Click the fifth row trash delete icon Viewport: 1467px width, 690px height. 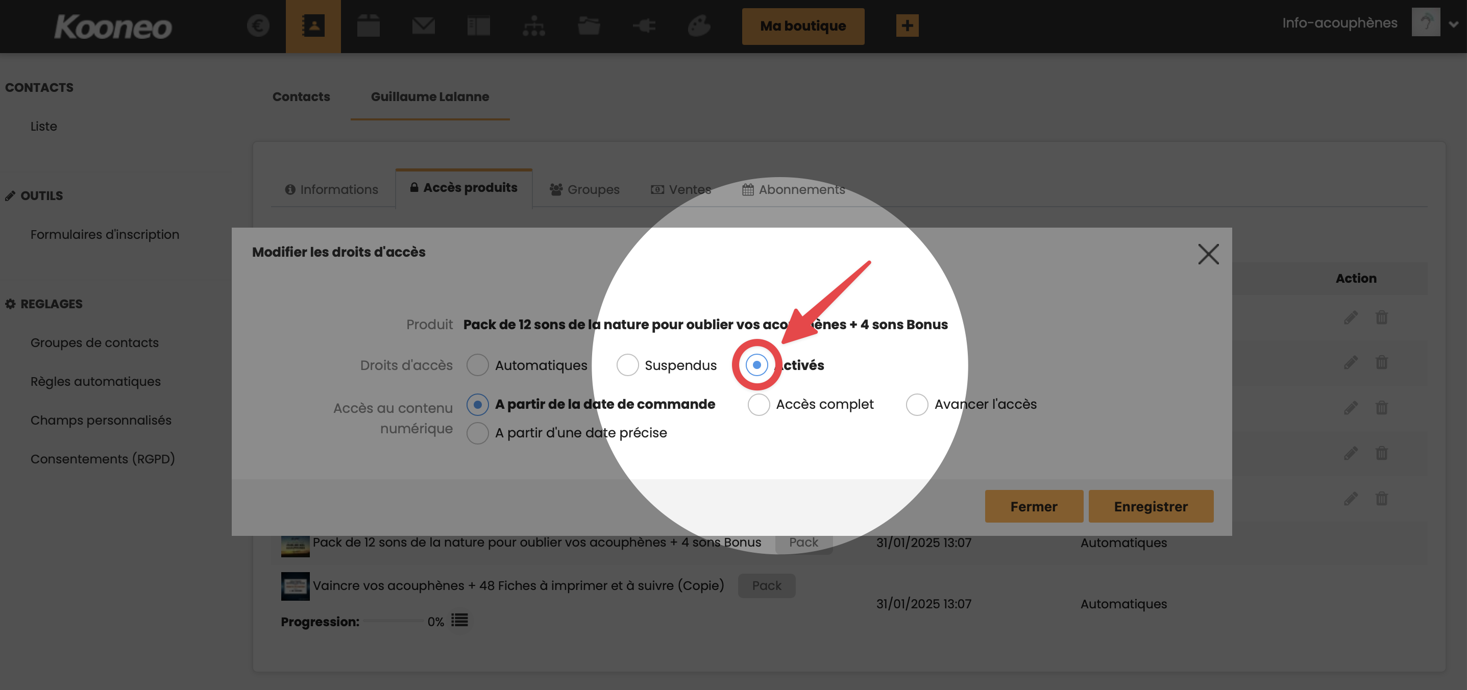(x=1382, y=499)
